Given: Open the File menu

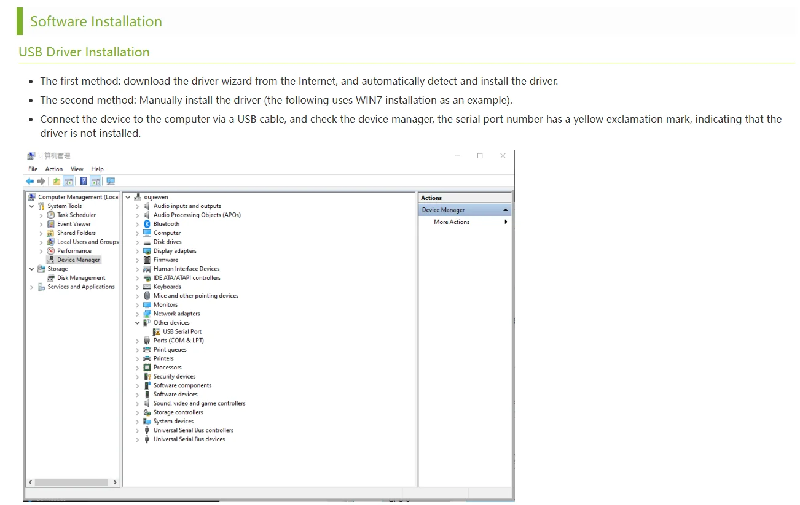Looking at the screenshot, I should point(33,169).
